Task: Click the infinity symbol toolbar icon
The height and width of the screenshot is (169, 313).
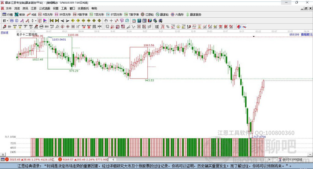Action: (x=245, y=27)
